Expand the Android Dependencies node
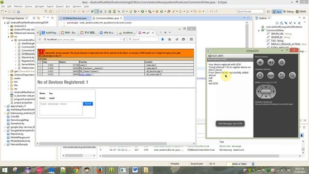The image size is (309, 174). pyautogui.click(x=8, y=75)
